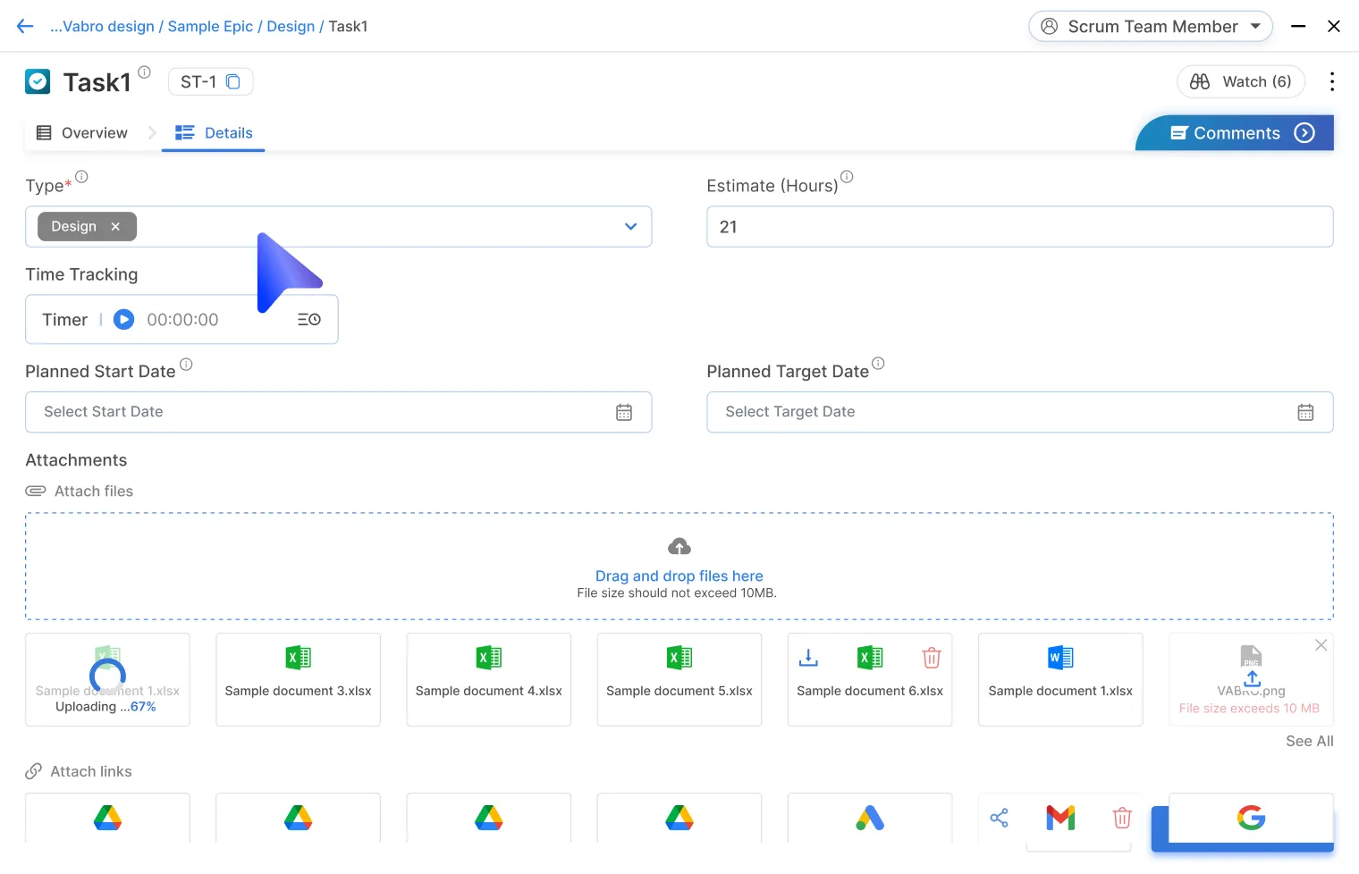Switch to the Overview tab
The height and width of the screenshot is (874, 1359).
82,133
